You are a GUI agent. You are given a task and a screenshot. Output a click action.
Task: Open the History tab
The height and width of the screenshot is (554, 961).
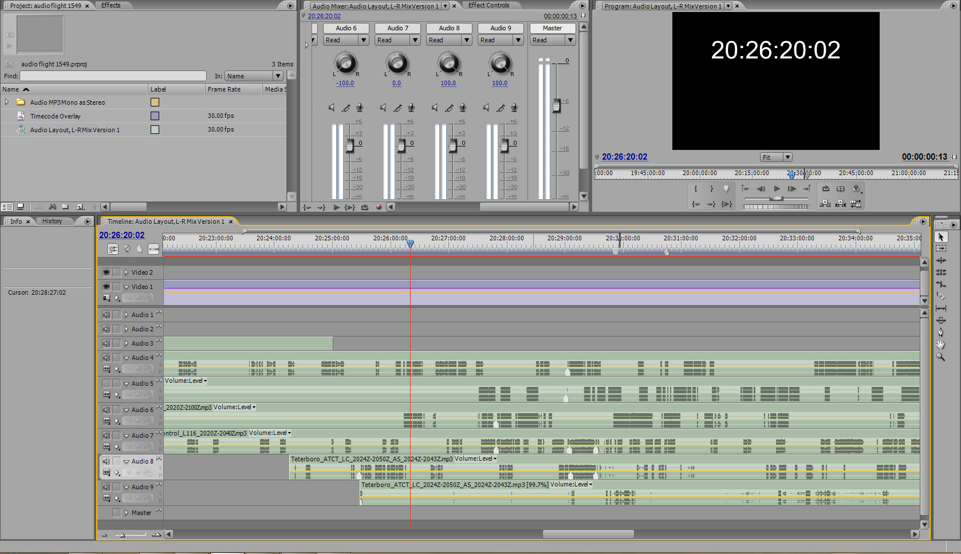pyautogui.click(x=52, y=221)
